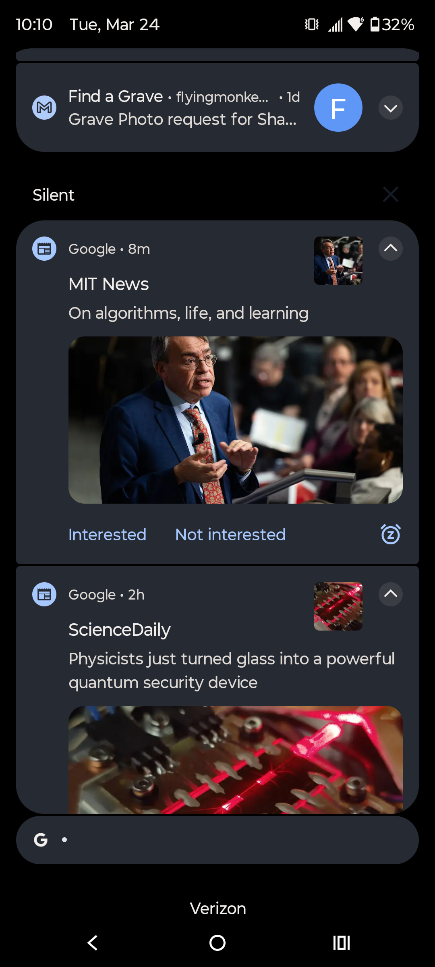Snooze the MIT News notification
The height and width of the screenshot is (967, 435).
390,534
